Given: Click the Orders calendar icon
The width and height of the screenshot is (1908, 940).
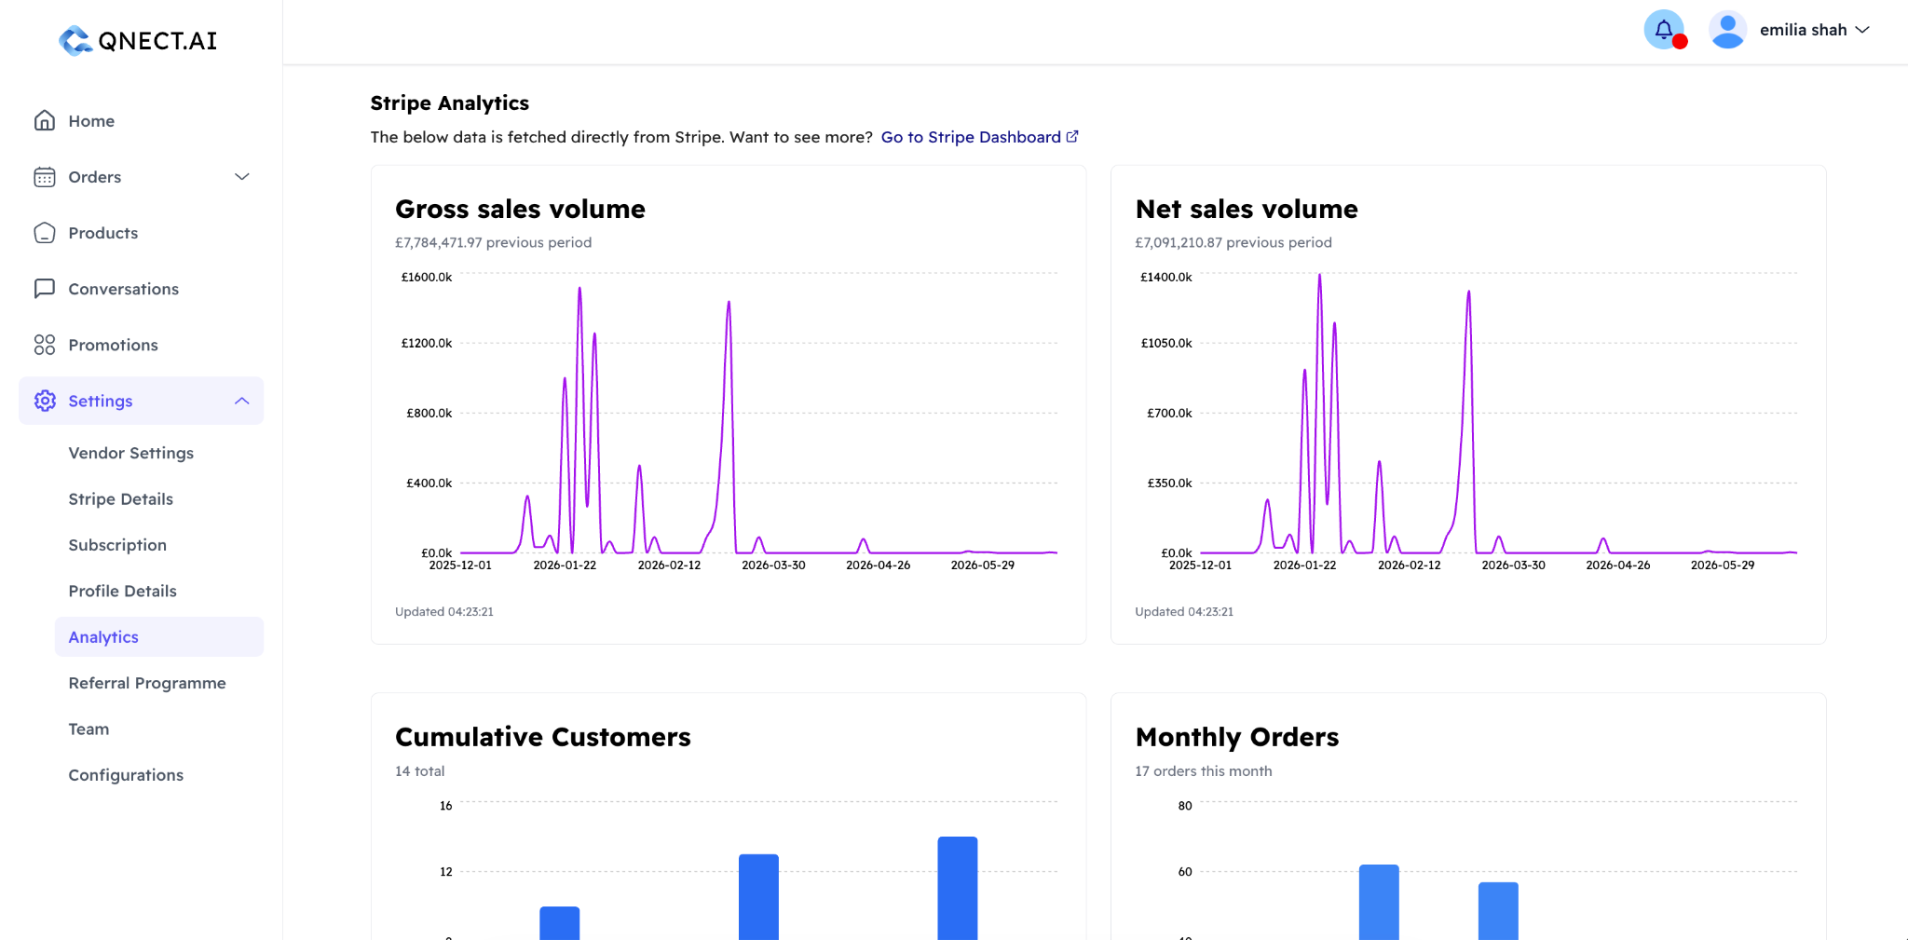Looking at the screenshot, I should click(45, 177).
